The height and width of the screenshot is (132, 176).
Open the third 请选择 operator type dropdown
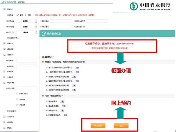tap(26, 32)
